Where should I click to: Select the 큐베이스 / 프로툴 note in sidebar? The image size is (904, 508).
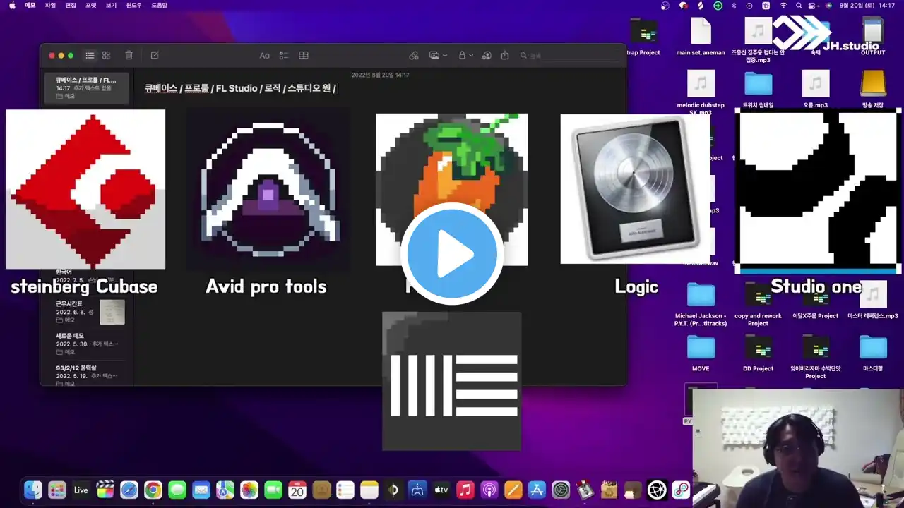click(87, 87)
